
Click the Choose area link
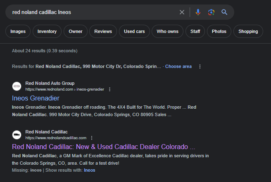pyautogui.click(x=178, y=66)
